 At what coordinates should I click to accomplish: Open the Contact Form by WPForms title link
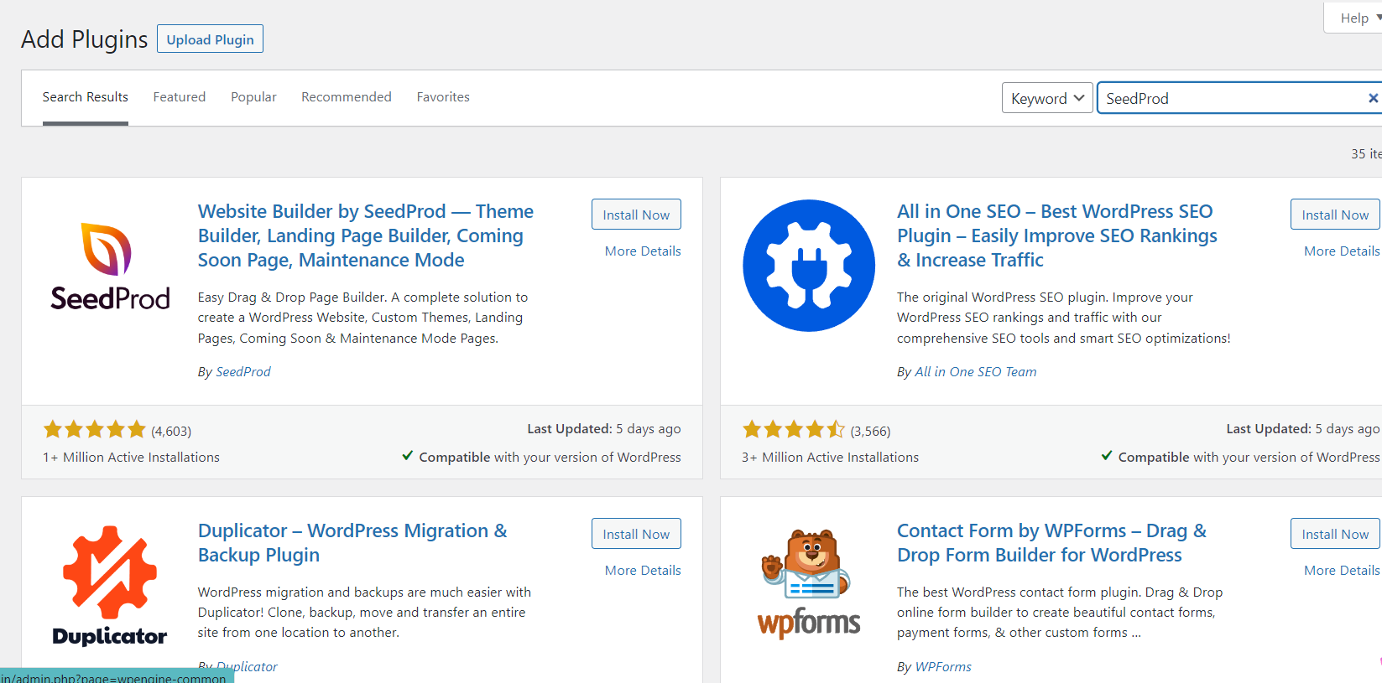1052,543
